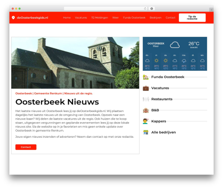
Task: Click the house icon beside Funda Oosterbeek
Action: point(146,77)
